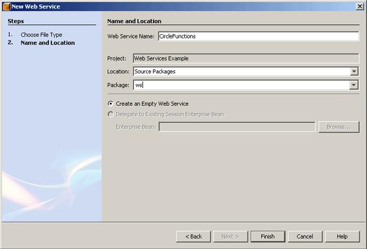The height and width of the screenshot is (249, 367).
Task: Click inside the Web Service Name field
Action: click(x=258, y=36)
